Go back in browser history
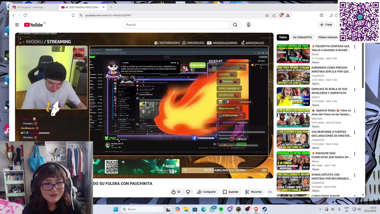Screen dimensions: 380x214 click(13, 15)
